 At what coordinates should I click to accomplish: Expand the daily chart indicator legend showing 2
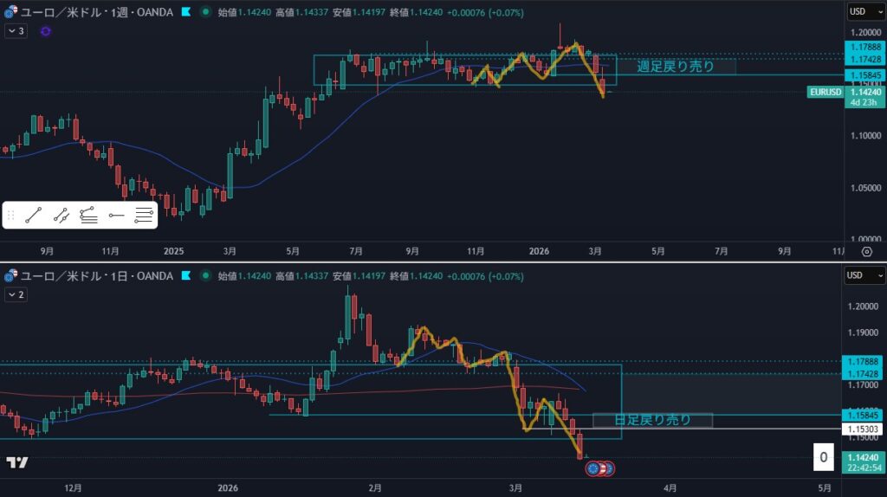point(16,294)
